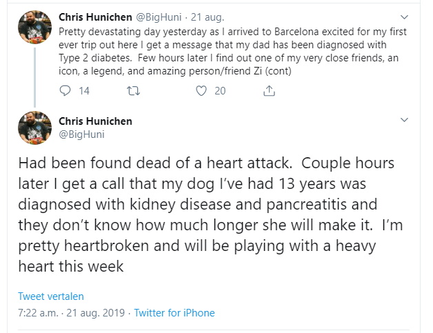Click the reply speech bubble icon
The image size is (433, 333).
66,90
